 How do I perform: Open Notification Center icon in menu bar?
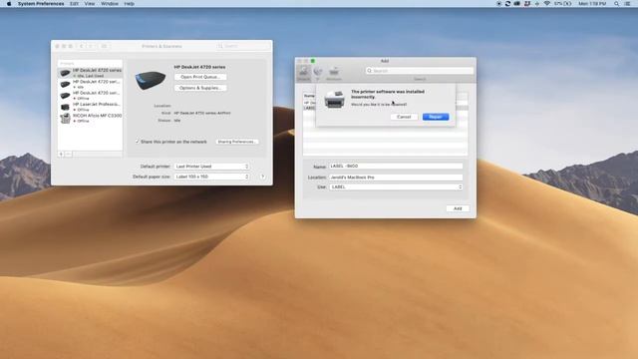[627, 4]
